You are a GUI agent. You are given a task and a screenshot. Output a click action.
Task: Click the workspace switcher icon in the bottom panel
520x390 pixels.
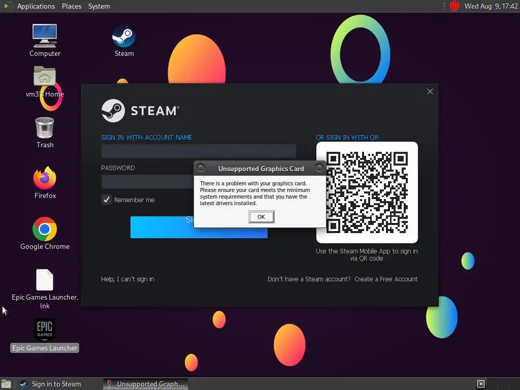click(x=481, y=384)
